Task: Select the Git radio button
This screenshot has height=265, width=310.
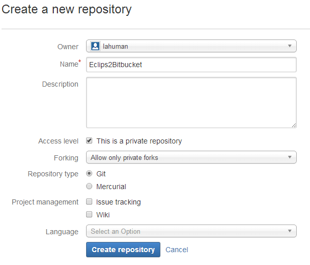Action: [89, 174]
